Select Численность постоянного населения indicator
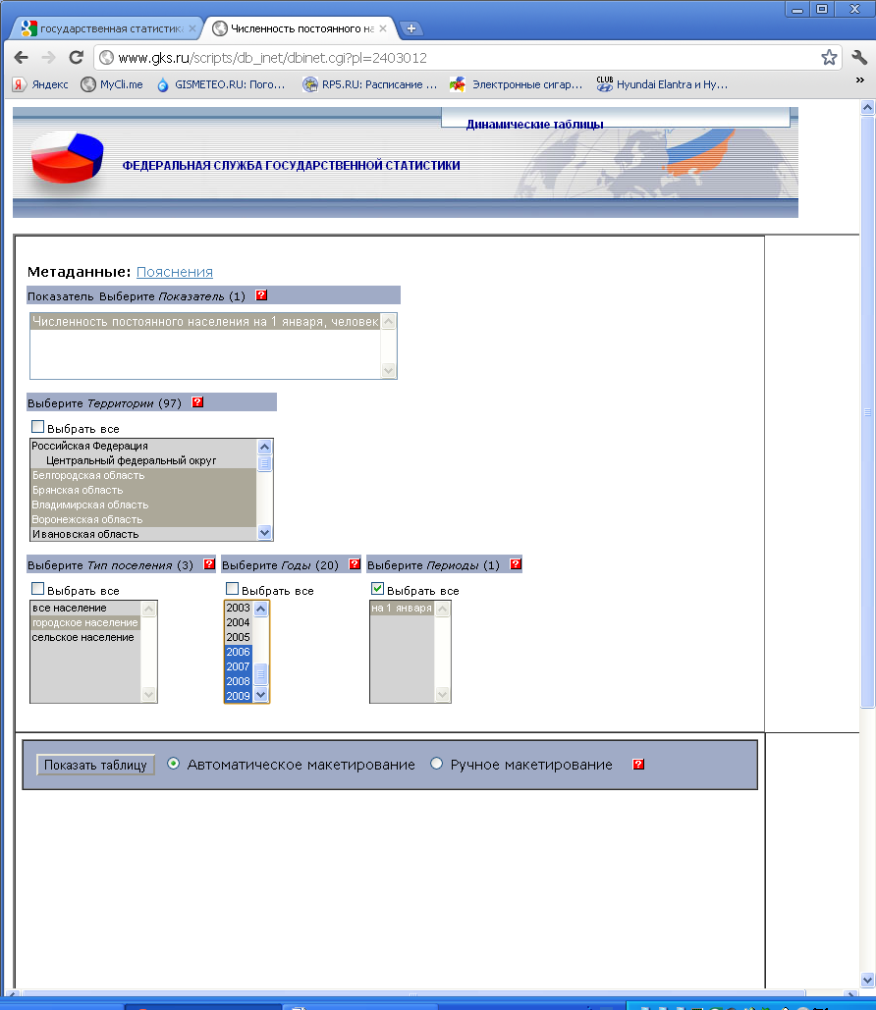The image size is (876, 1010). [x=205, y=321]
